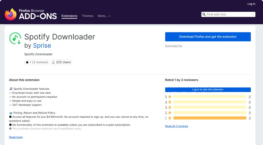Click the music note icon before features

pos(11,89)
